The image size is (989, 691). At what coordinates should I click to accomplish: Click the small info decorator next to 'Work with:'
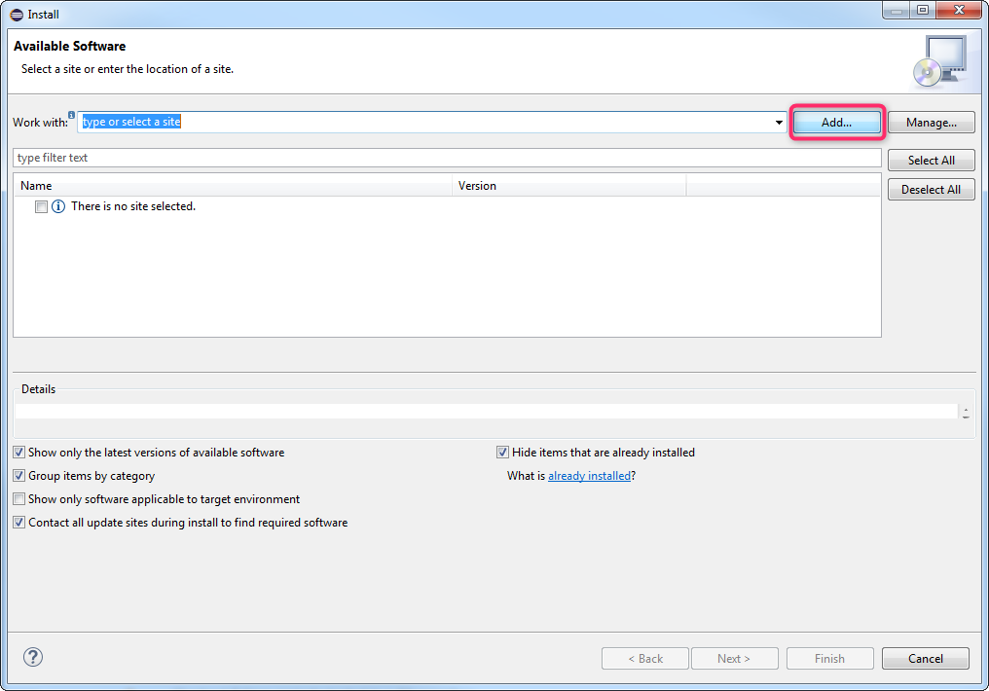pyautogui.click(x=71, y=115)
